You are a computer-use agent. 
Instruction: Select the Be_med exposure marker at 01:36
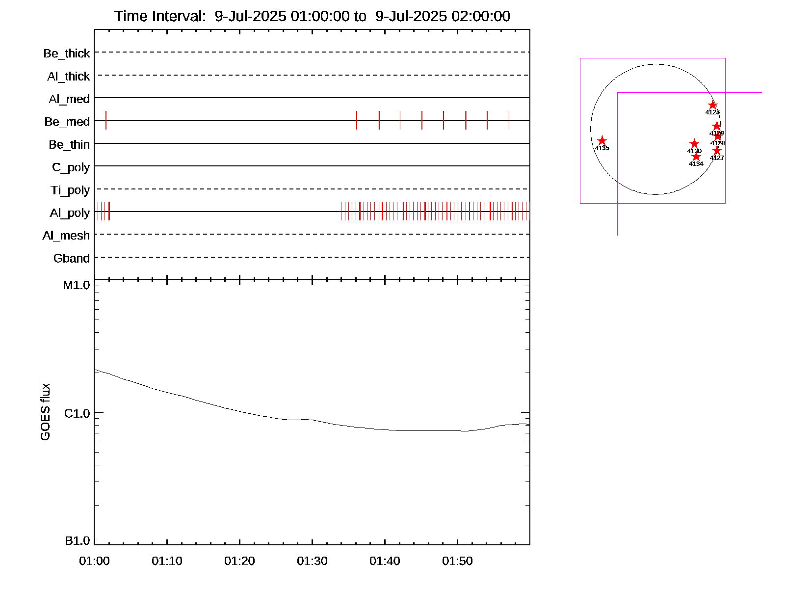(357, 120)
